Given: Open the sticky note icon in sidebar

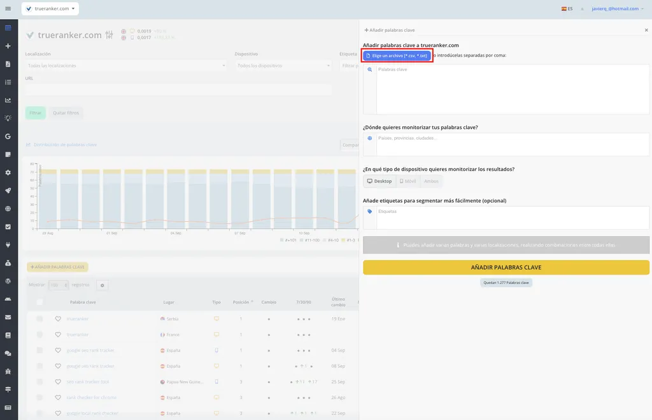Looking at the screenshot, I should pos(8,154).
